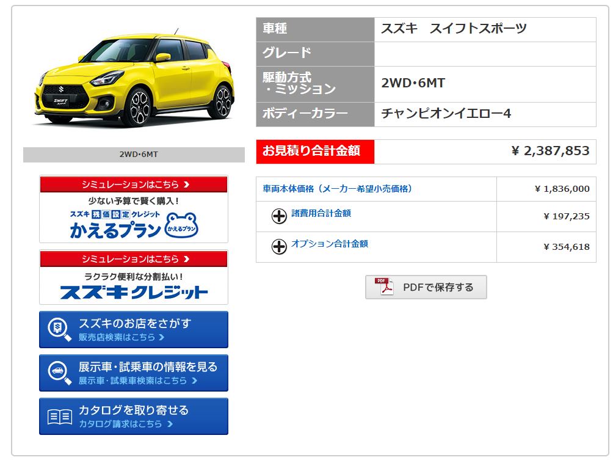Select the options amount ¥ 354,618

(x=567, y=247)
